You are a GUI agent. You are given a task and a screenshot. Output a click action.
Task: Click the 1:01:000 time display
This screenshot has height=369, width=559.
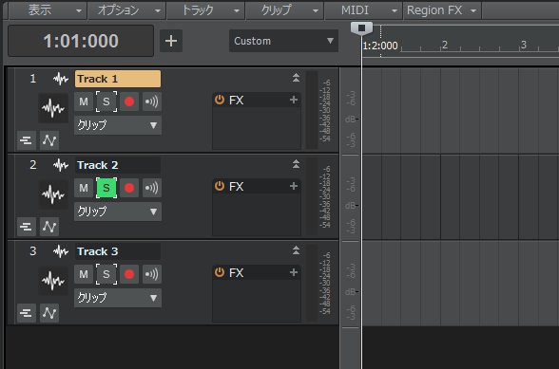81,41
